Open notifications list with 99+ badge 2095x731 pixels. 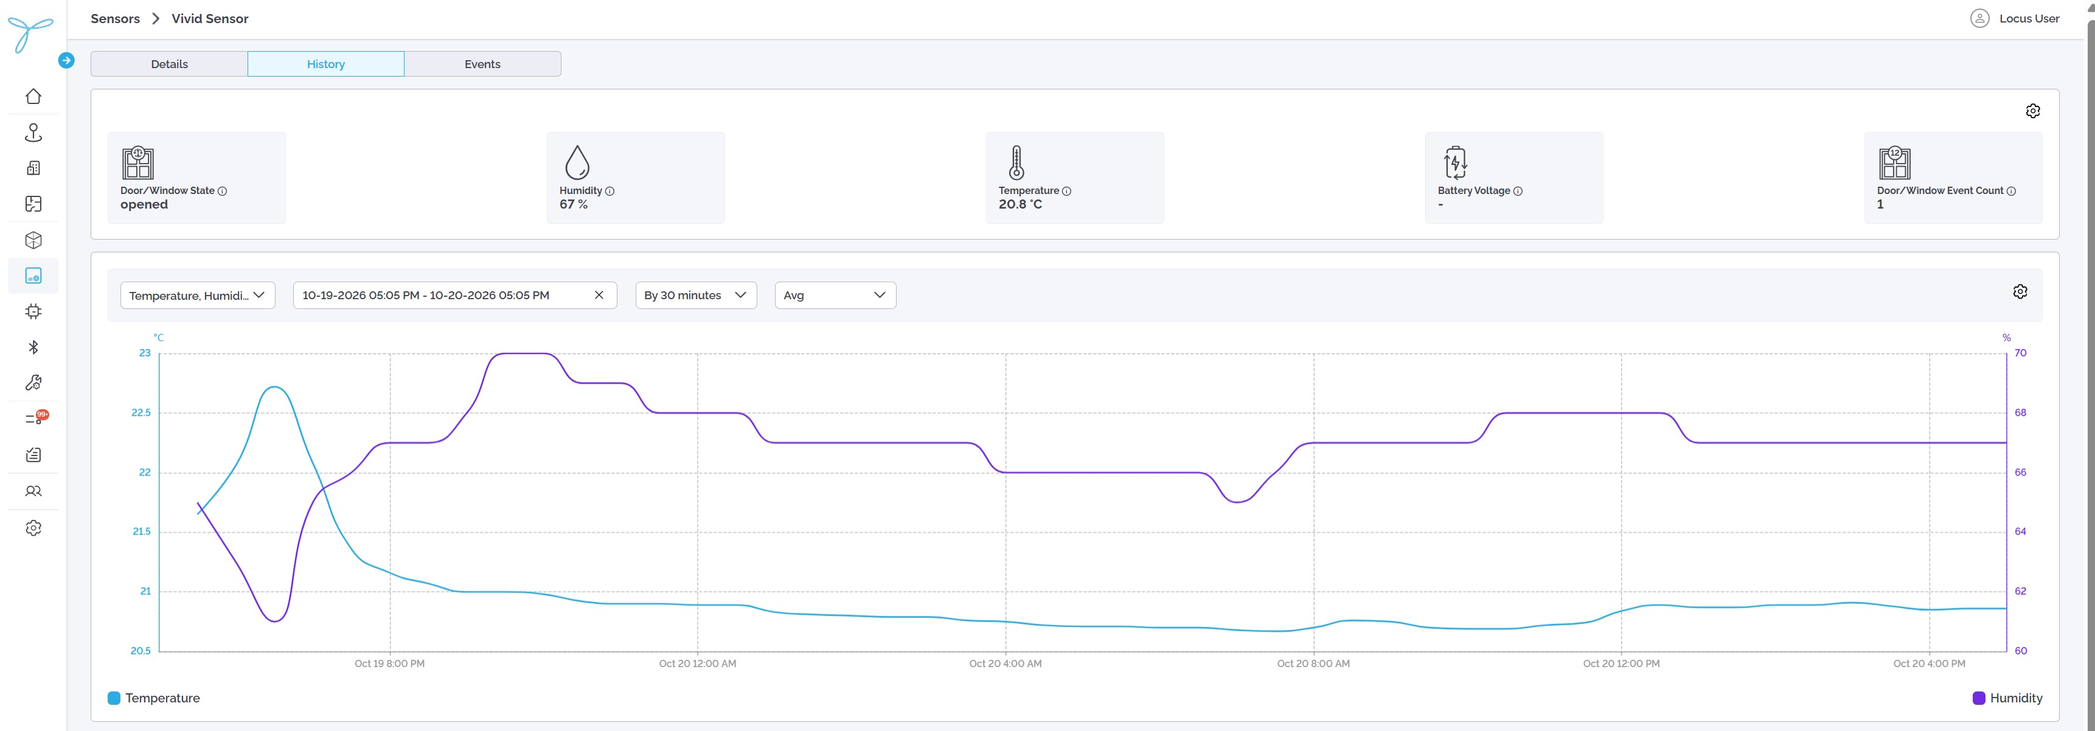36,418
